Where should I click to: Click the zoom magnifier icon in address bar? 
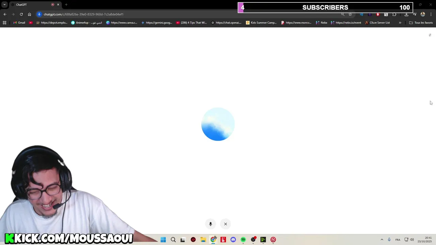pos(343,14)
